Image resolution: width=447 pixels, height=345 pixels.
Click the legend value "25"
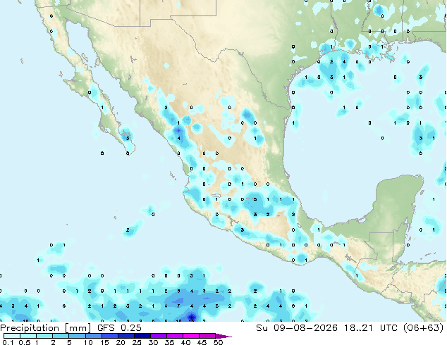point(137,342)
